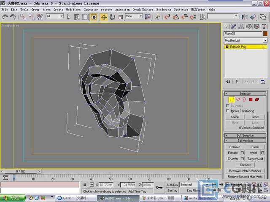The height and width of the screenshot is (202, 270).
Task: Collapse the Selection rollout
Action: click(245, 93)
